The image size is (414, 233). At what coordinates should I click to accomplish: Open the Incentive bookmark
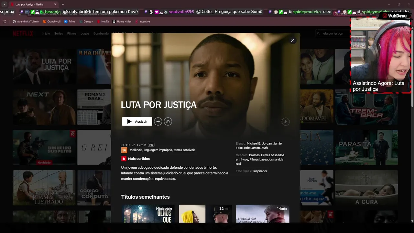pyautogui.click(x=142, y=22)
